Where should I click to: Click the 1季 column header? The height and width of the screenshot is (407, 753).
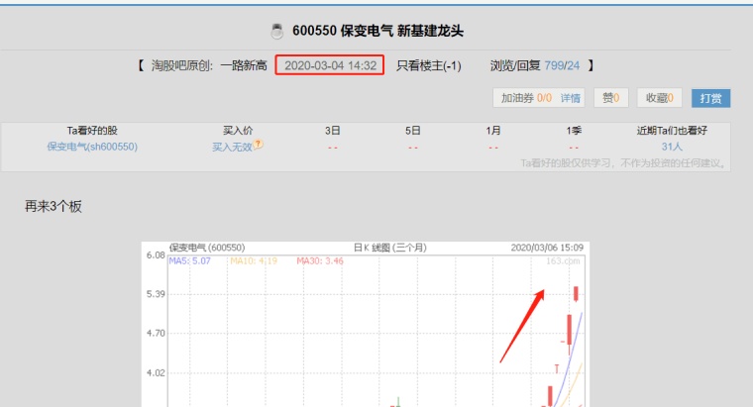tap(574, 131)
